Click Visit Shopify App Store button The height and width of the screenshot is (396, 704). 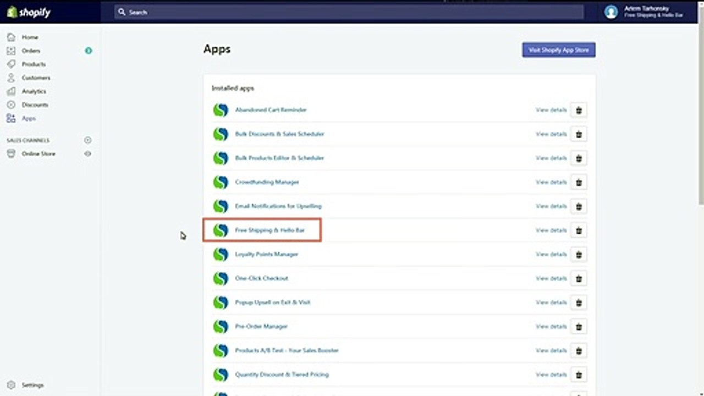(559, 50)
